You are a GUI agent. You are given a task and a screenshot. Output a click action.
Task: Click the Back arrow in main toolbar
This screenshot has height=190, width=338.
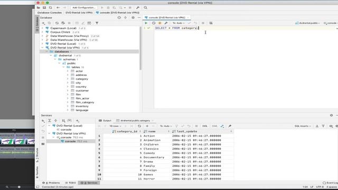pyautogui.click(x=58, y=7)
